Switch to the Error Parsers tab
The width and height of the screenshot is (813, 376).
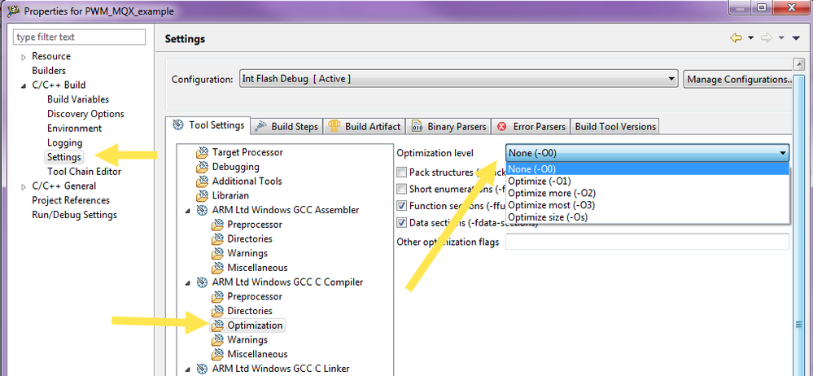[531, 126]
